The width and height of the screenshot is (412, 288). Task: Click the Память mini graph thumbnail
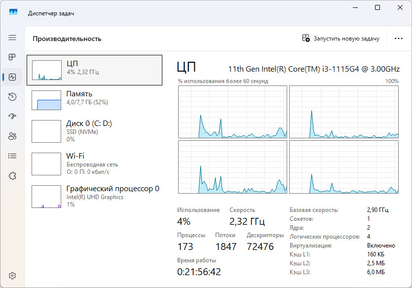46,100
